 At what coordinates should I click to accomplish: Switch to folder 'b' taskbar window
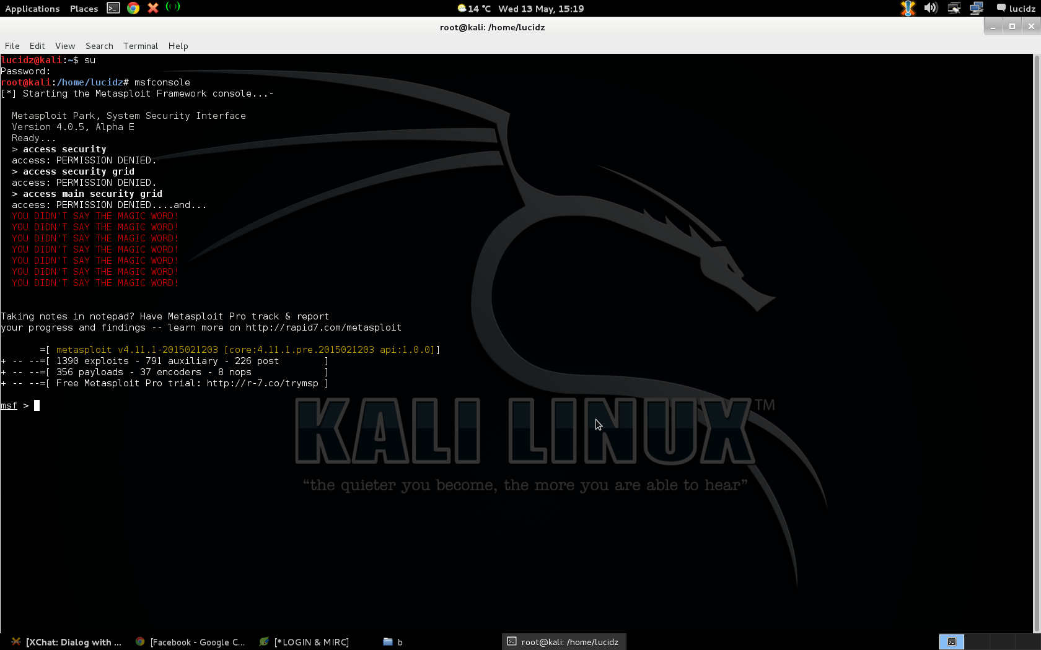point(393,642)
